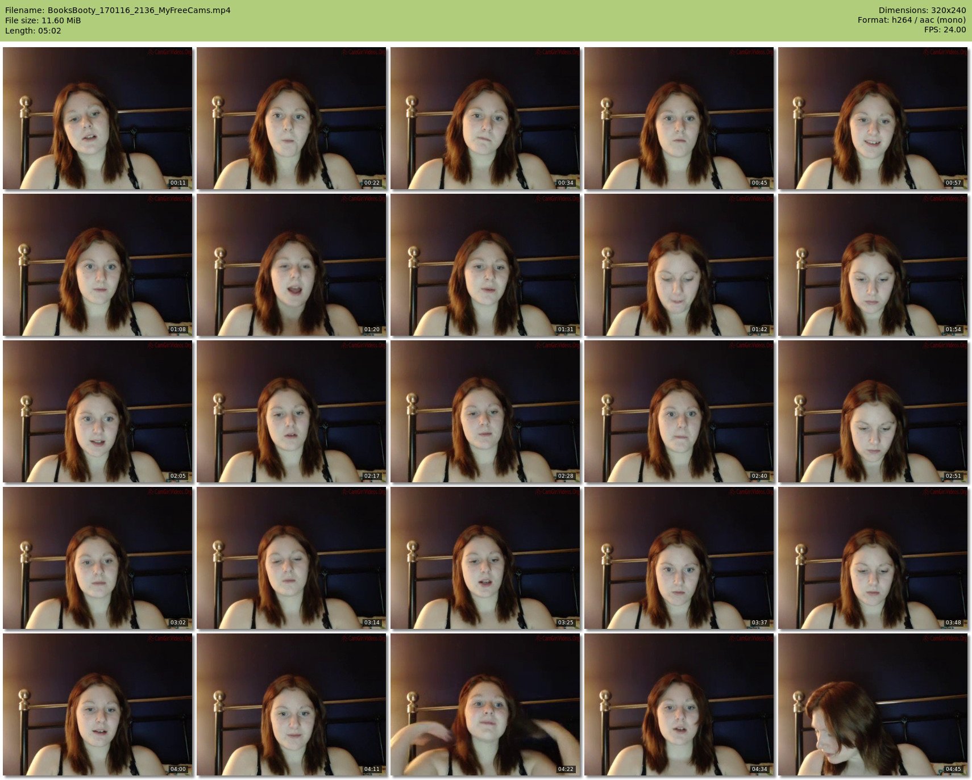Select the thumbnail stamped 00:11

point(98,118)
